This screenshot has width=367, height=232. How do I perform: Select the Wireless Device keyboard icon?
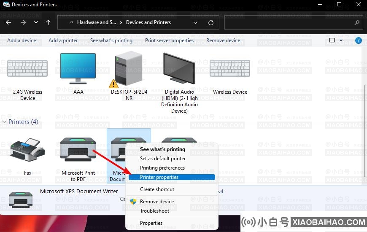pos(230,68)
